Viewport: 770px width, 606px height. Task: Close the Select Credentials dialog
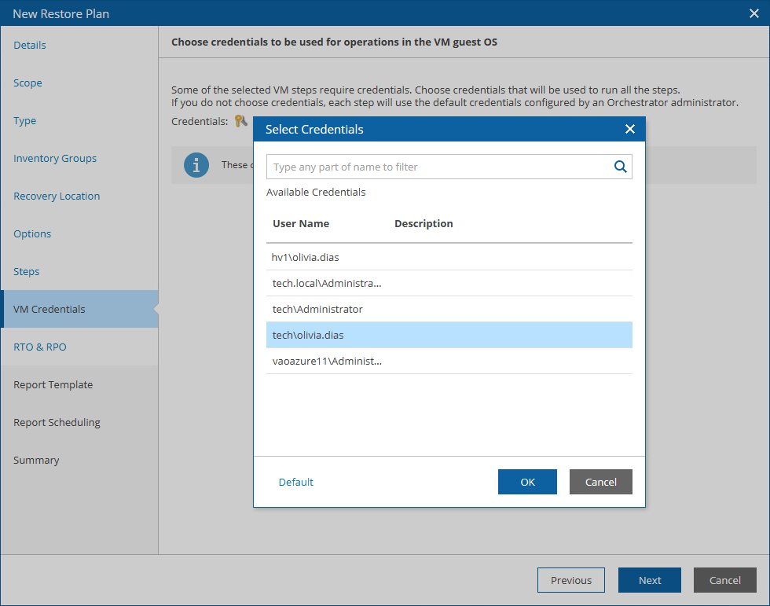point(629,129)
